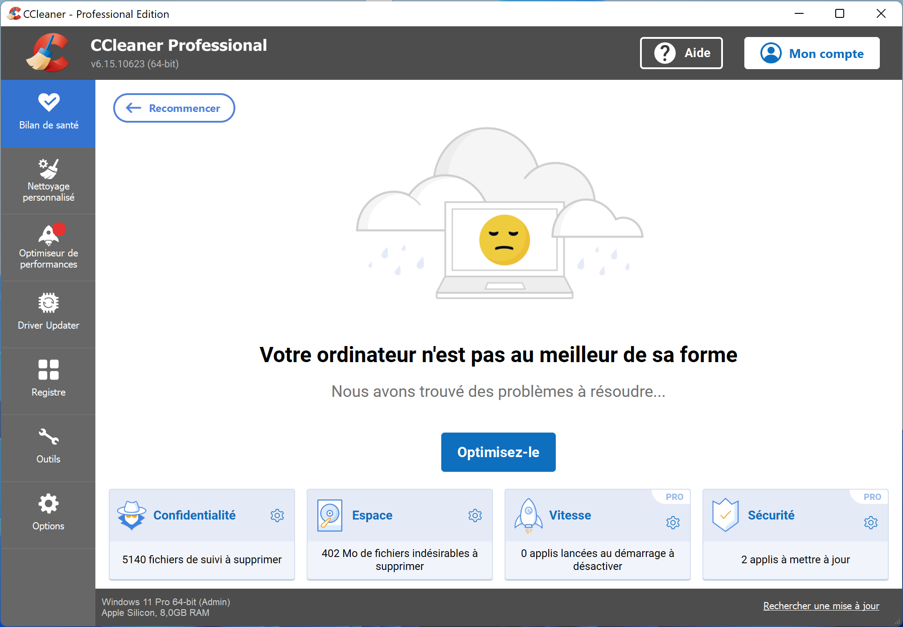Open Mon compte
903x627 pixels.
pos(811,53)
